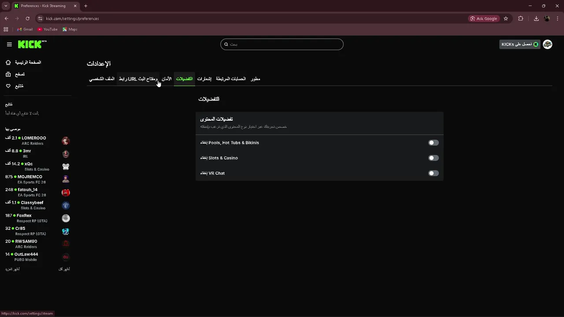This screenshot has height=317, width=564.
Task: Open xQc channel name
Action: 29,164
